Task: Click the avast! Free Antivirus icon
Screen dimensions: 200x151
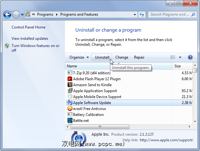Action: pos(70,109)
